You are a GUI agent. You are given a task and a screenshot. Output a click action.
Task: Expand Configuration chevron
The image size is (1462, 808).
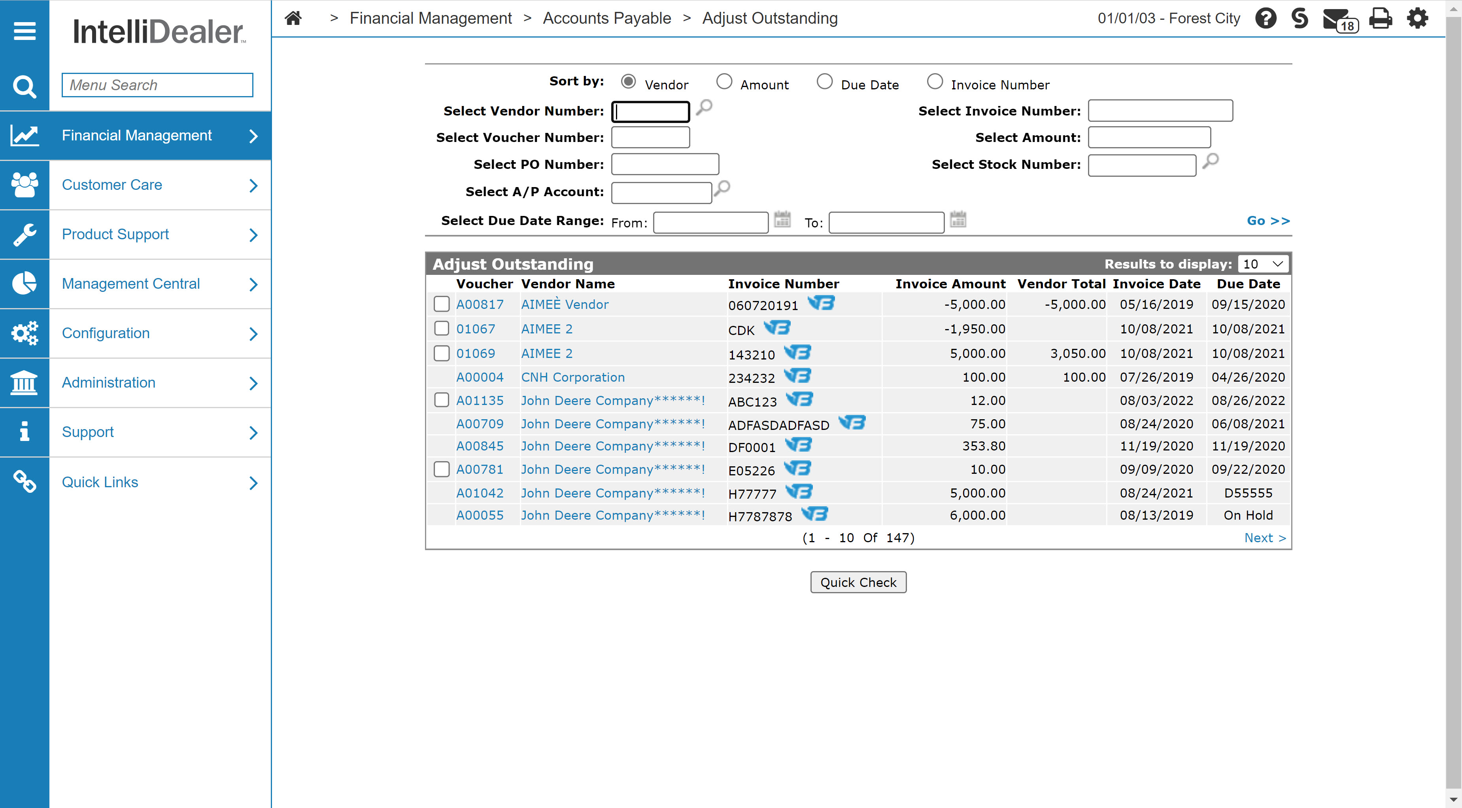[254, 334]
